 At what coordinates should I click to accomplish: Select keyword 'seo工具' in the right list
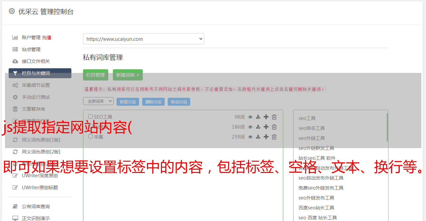pos(307,118)
